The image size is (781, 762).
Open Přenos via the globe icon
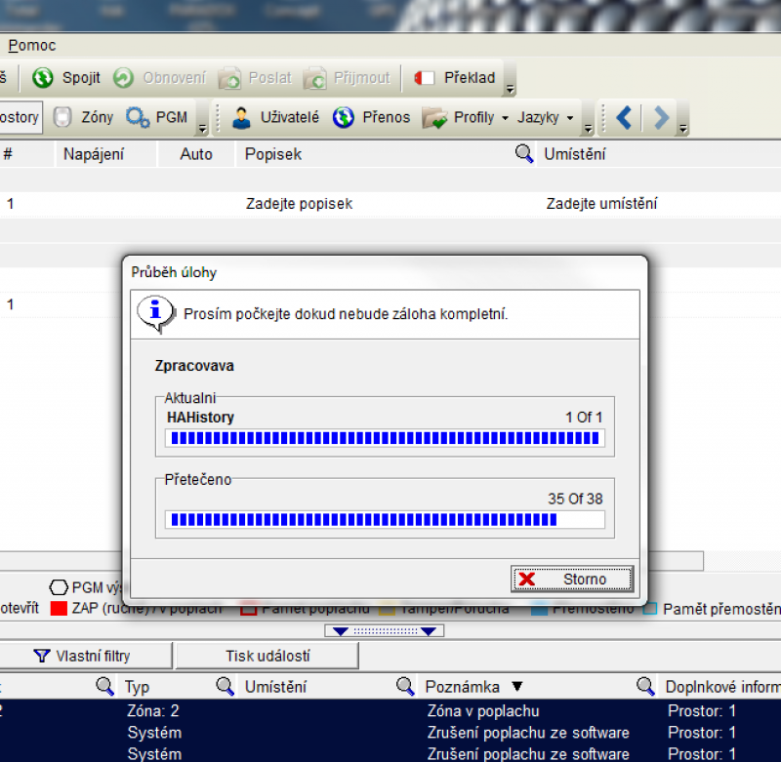tap(343, 117)
